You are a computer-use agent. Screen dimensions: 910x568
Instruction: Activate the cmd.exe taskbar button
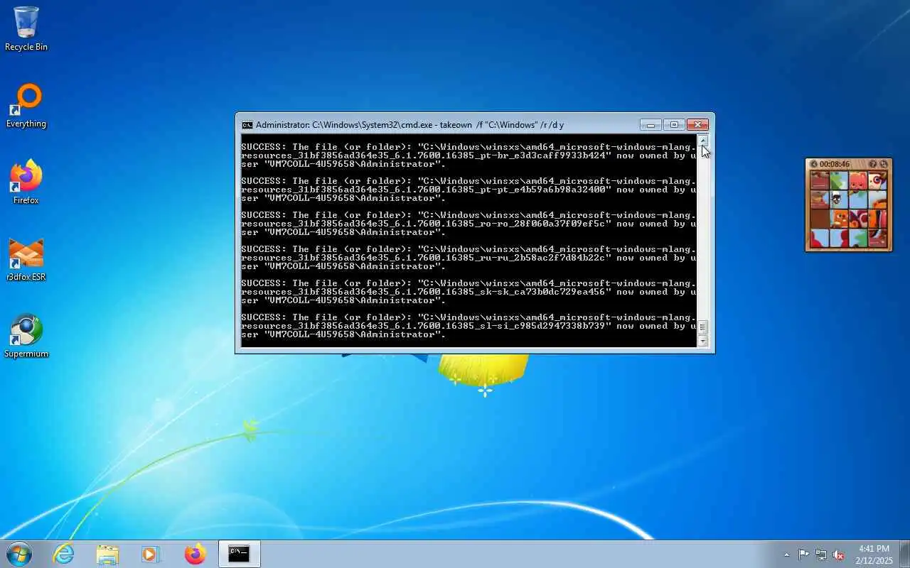coord(239,554)
